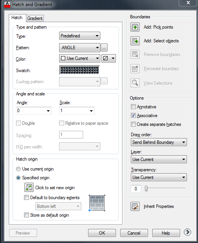Click the Add: Pick points icon
The image size is (198, 243).
coord(135,27)
